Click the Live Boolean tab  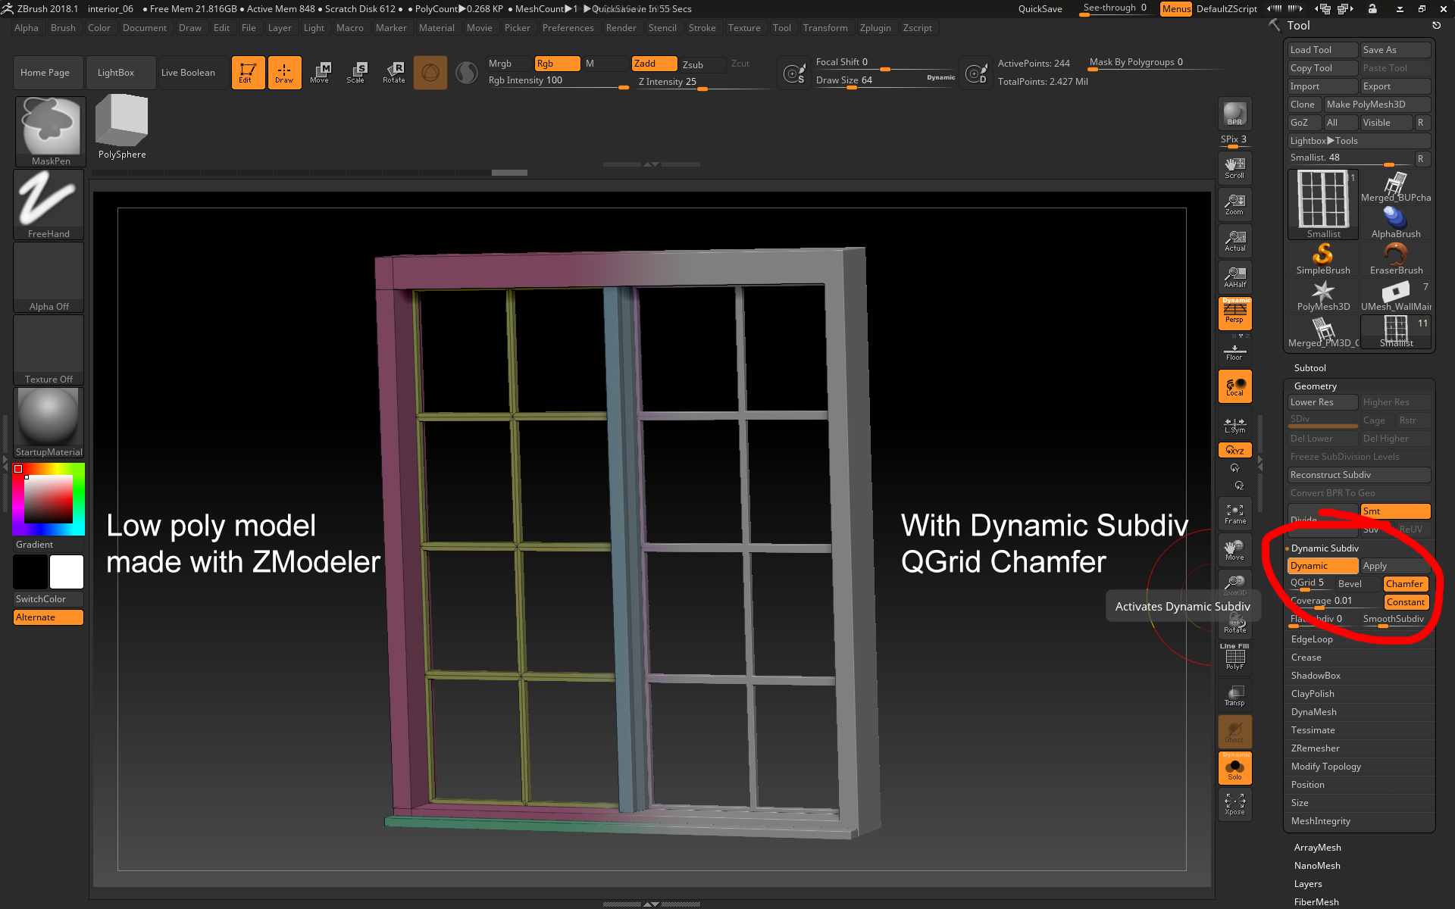(189, 71)
